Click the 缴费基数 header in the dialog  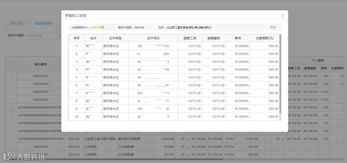coord(214,38)
